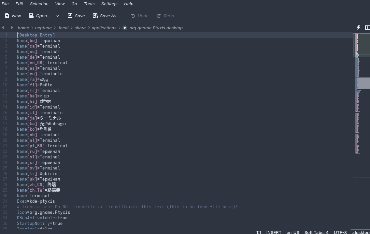Image resolution: width=370 pixels, height=234 pixels.
Task: Select the home breadcrumb segment
Action: pyautogui.click(x=23, y=28)
